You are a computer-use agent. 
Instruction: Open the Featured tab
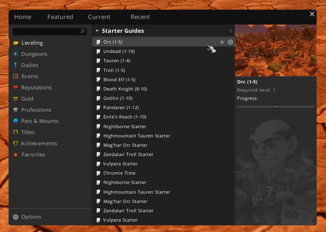60,17
